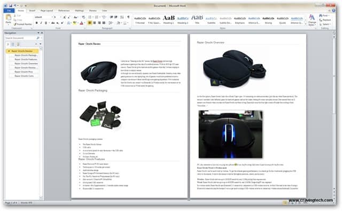This screenshot has height=211, width=342.
Task: Apply the Title style from the gallery
Action: (197, 19)
